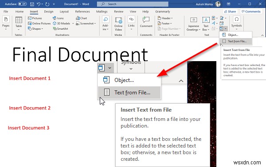Open the Help tab
The height and width of the screenshot is (167, 266).
click(x=145, y=12)
